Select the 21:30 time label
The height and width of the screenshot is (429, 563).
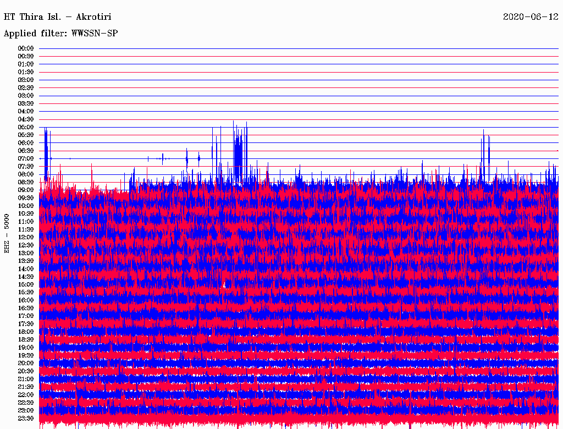(x=26, y=387)
